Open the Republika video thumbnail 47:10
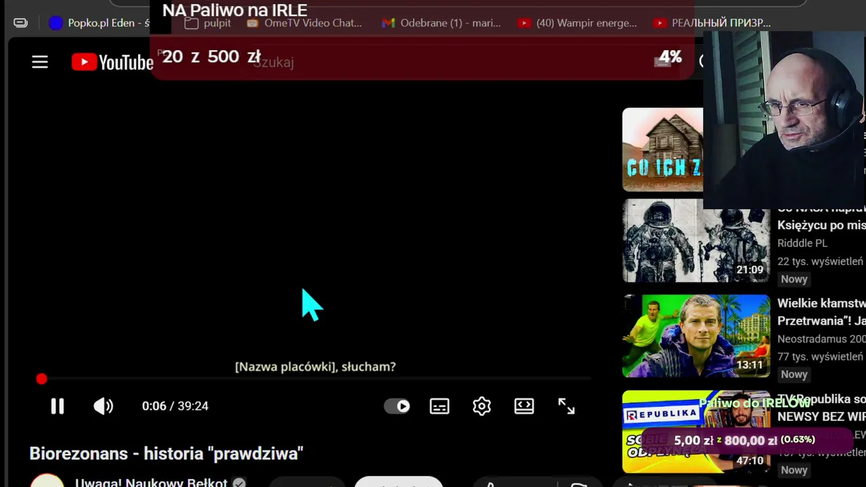This screenshot has width=866, height=487. [696, 432]
